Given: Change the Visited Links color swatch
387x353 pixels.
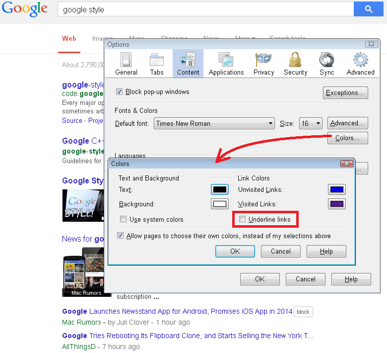Looking at the screenshot, I should [x=337, y=204].
